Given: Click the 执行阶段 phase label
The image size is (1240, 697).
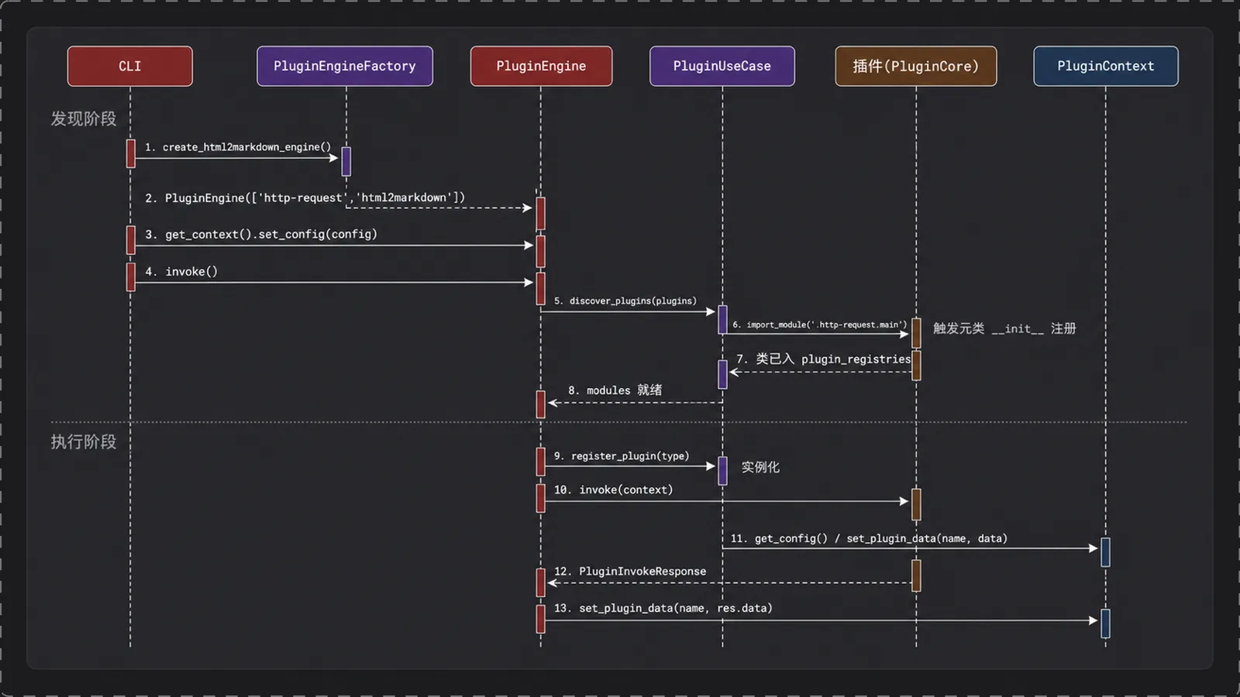Looking at the screenshot, I should pos(84,441).
